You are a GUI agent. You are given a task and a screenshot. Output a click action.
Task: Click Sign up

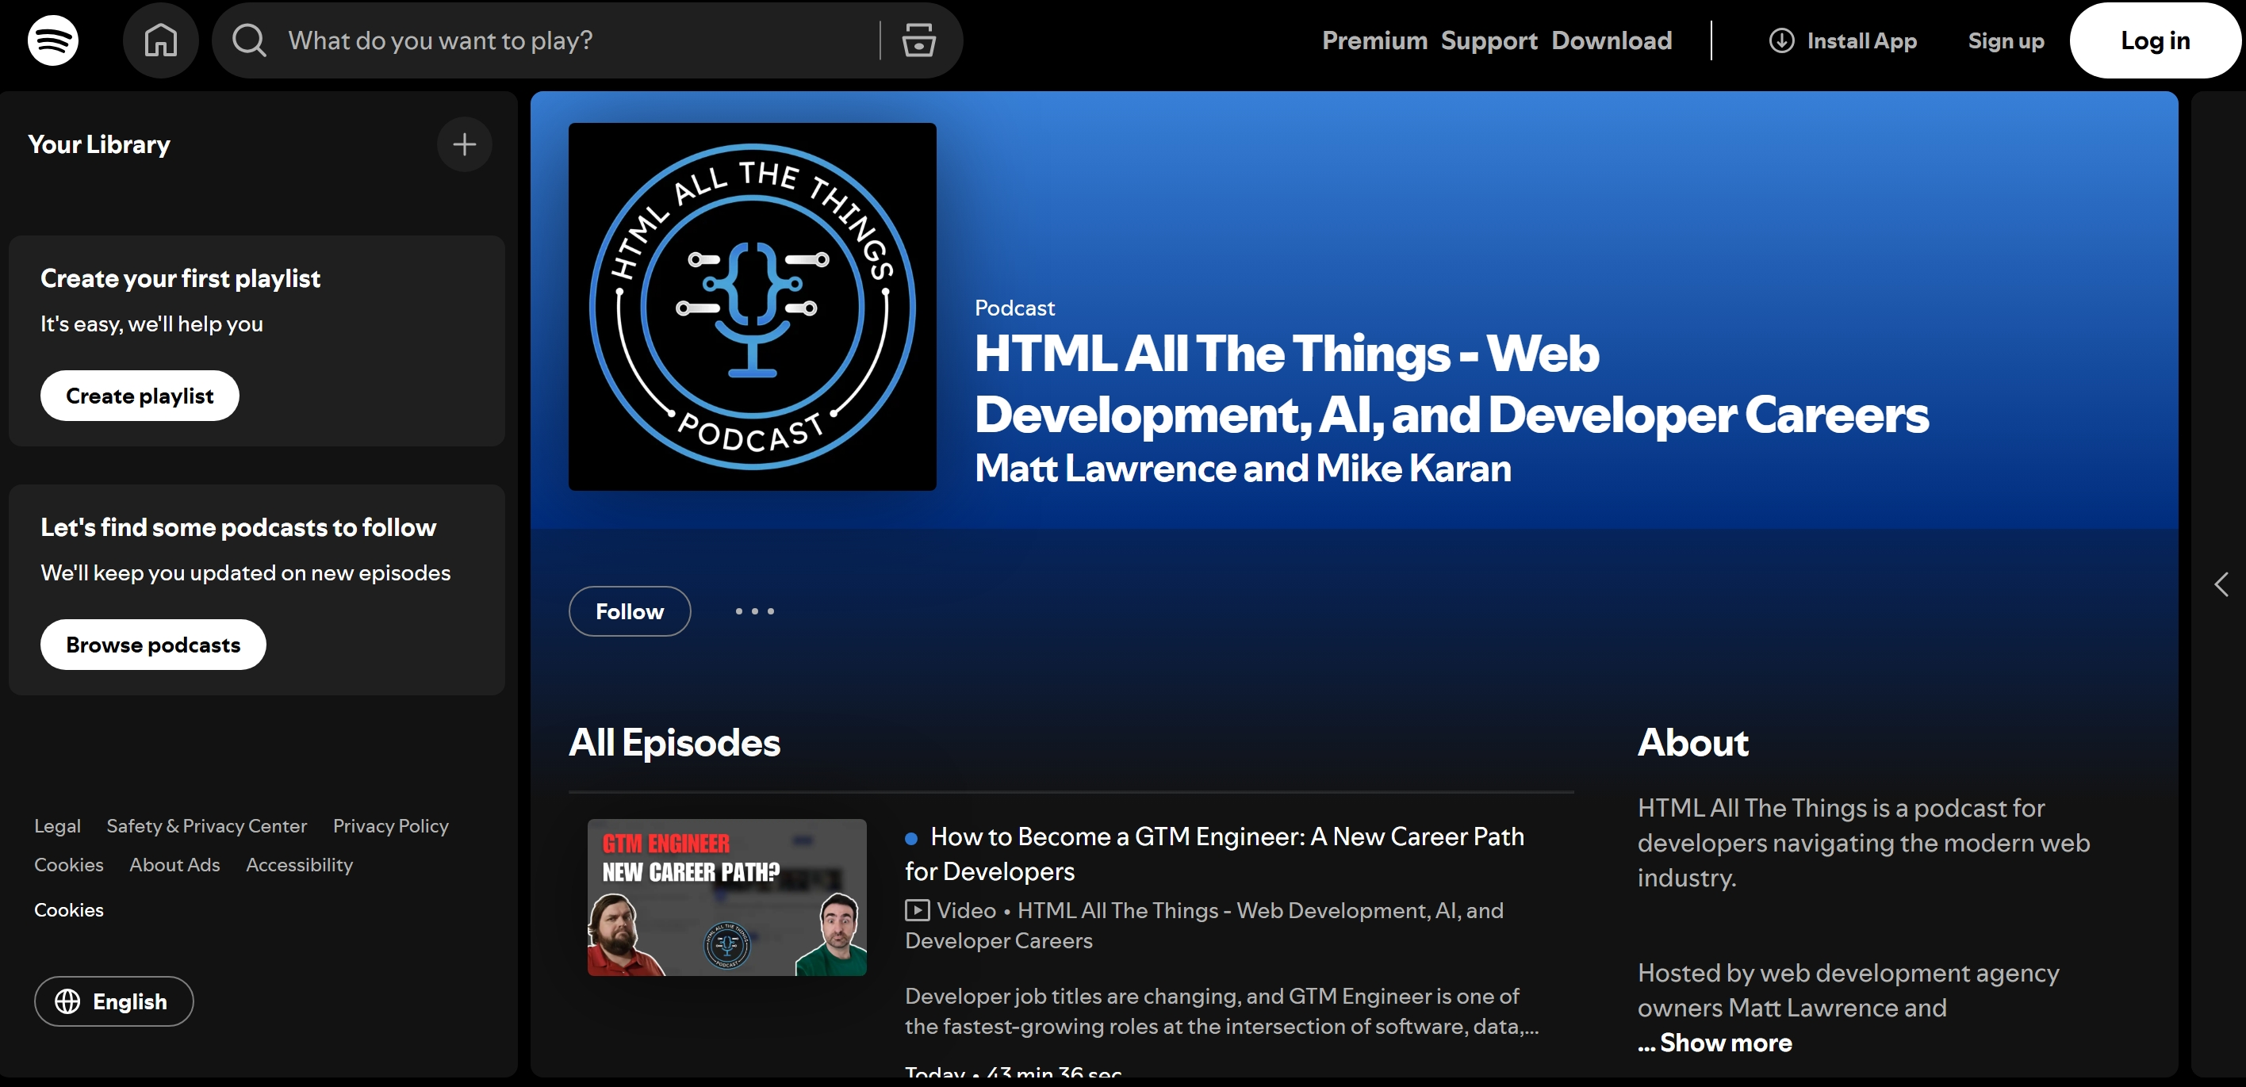click(2006, 40)
